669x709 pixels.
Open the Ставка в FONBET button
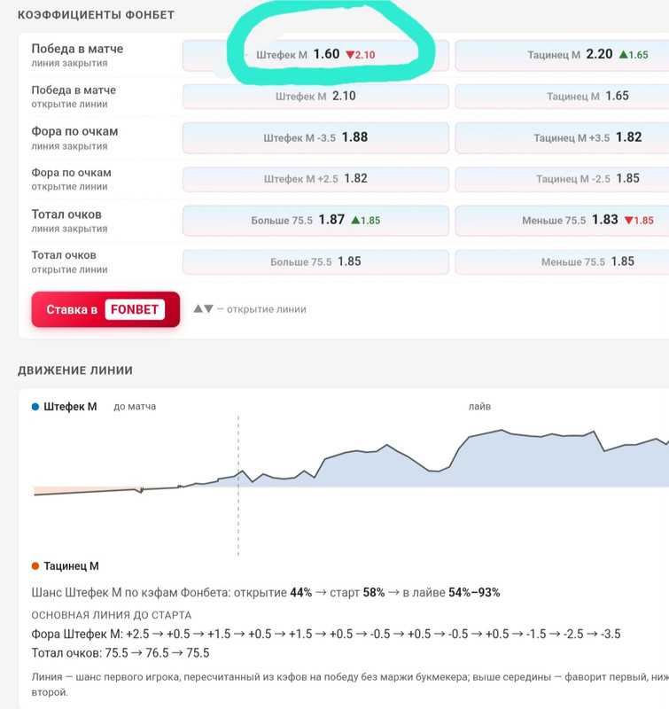point(105,309)
